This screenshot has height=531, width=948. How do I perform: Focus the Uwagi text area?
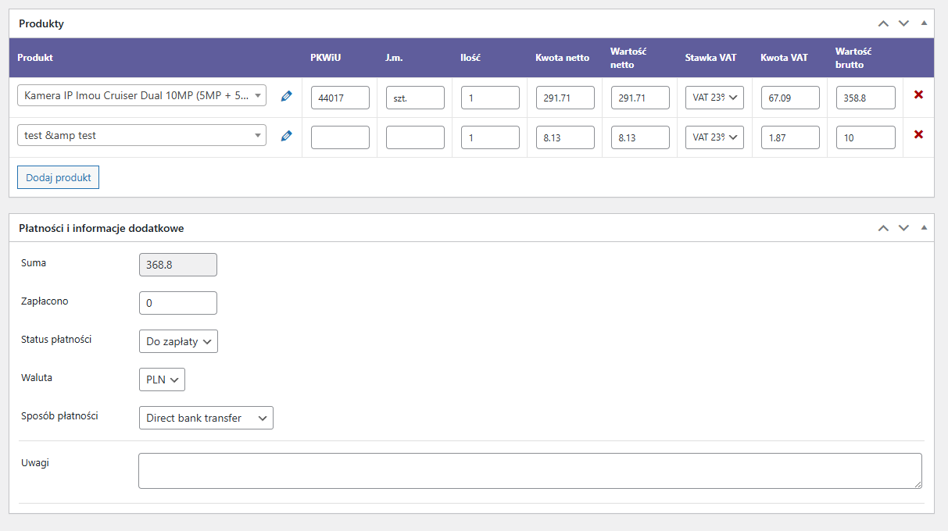coord(529,471)
